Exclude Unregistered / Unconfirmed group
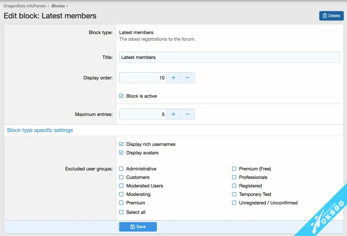 (x=234, y=203)
